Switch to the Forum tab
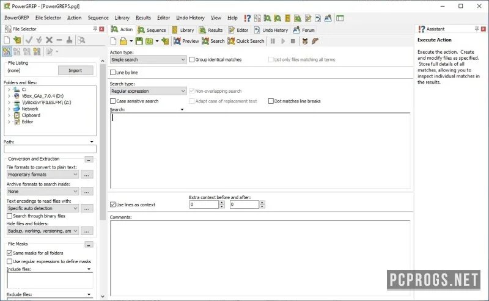 (x=304, y=30)
